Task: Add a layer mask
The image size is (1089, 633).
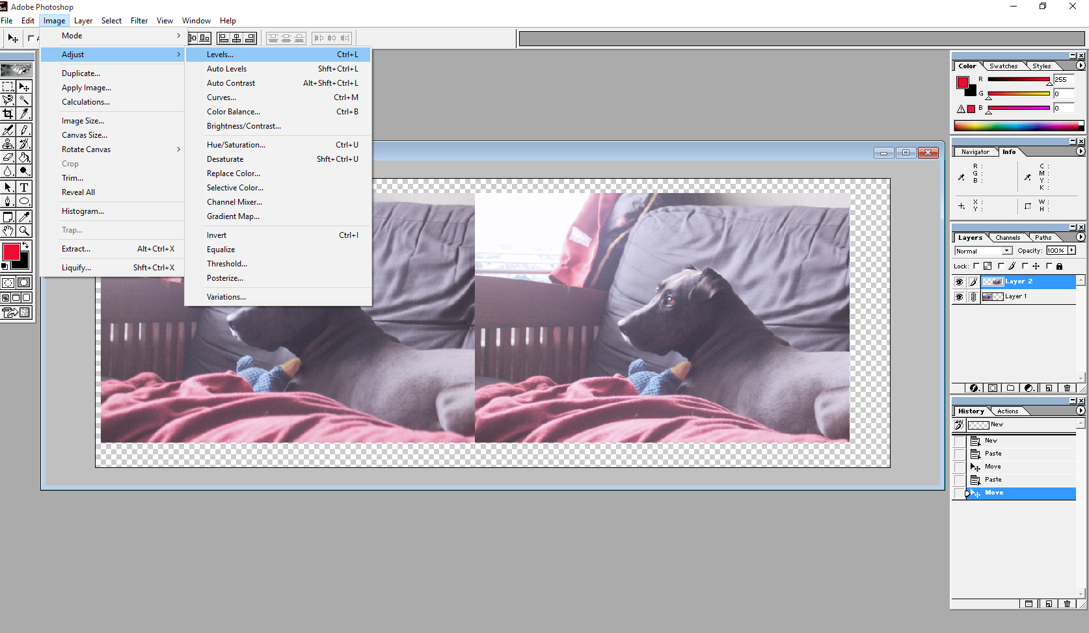Action: [993, 388]
